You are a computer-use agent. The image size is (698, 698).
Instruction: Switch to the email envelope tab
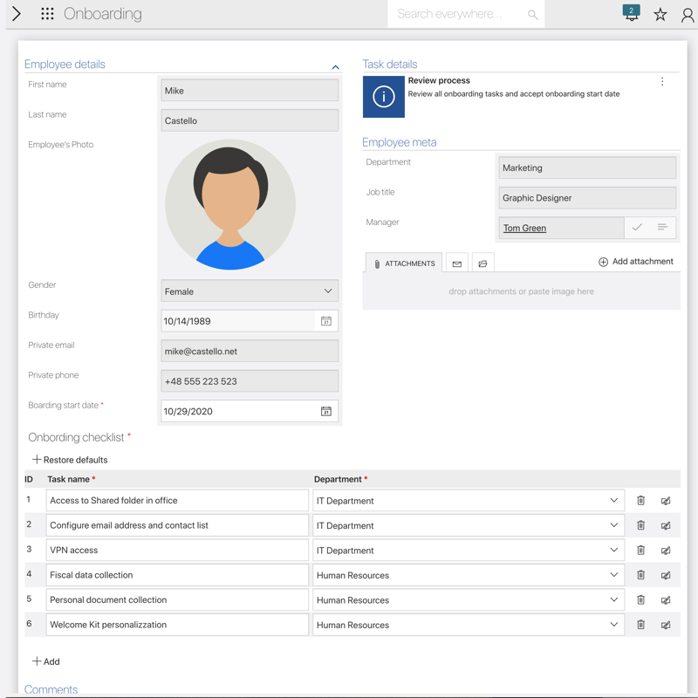[456, 263]
